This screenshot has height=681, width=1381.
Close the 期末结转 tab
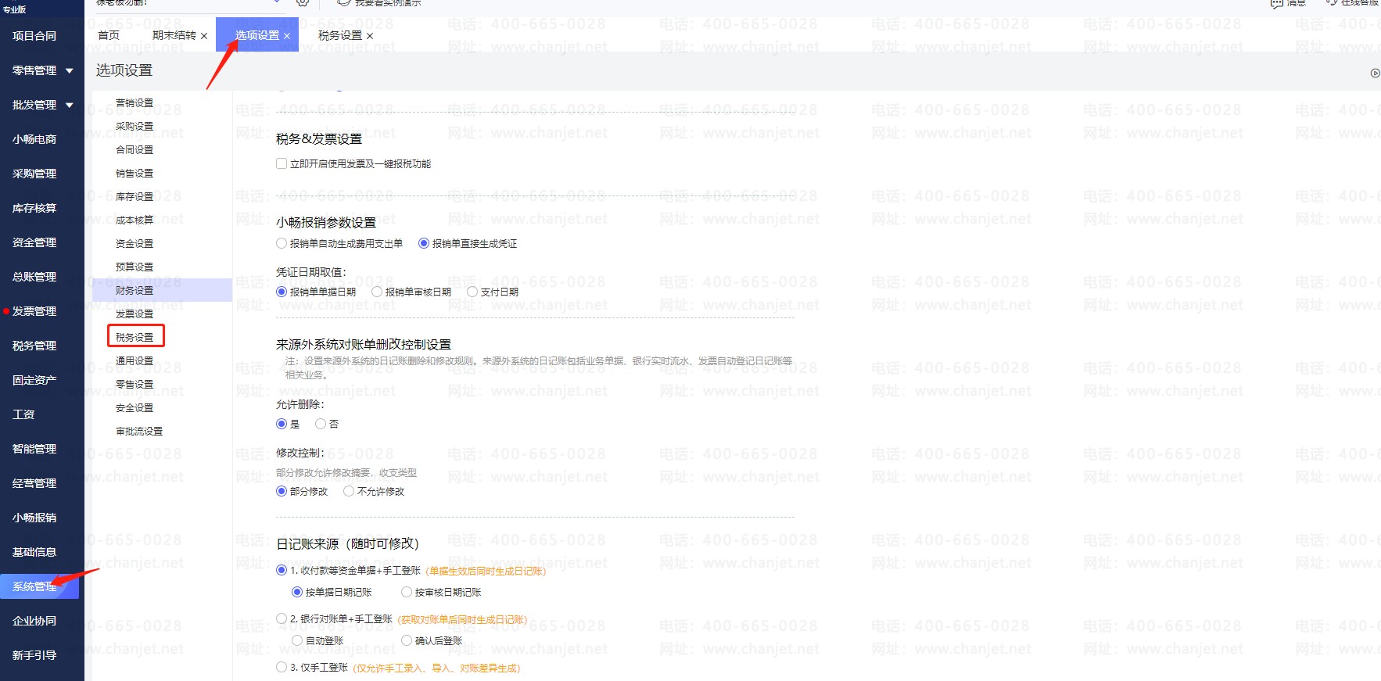[204, 36]
